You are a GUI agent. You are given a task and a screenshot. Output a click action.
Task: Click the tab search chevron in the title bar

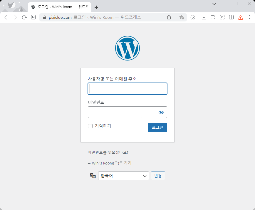(214, 4)
